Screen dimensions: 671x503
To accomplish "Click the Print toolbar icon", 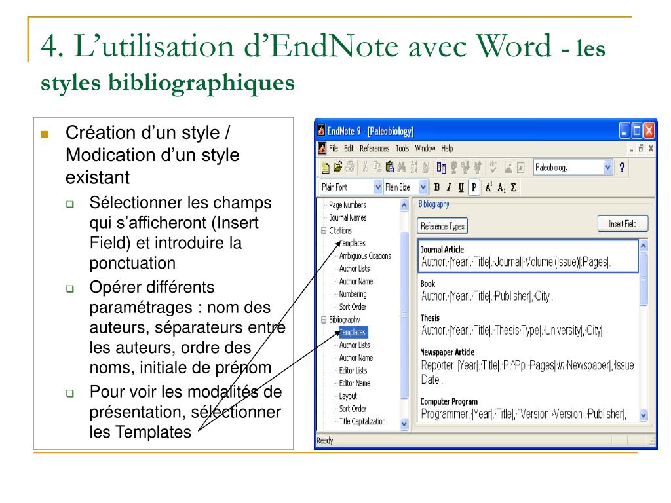I will [x=350, y=167].
